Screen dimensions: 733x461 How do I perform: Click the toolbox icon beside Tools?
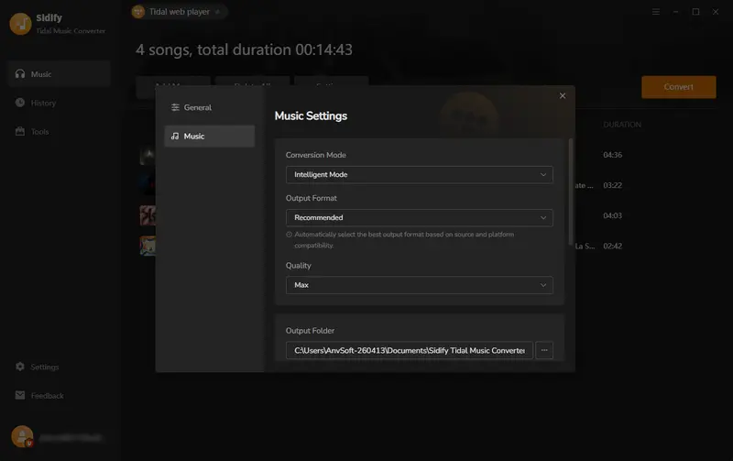point(20,131)
